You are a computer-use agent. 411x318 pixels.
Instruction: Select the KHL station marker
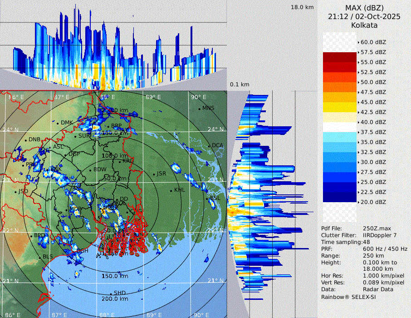point(171,190)
